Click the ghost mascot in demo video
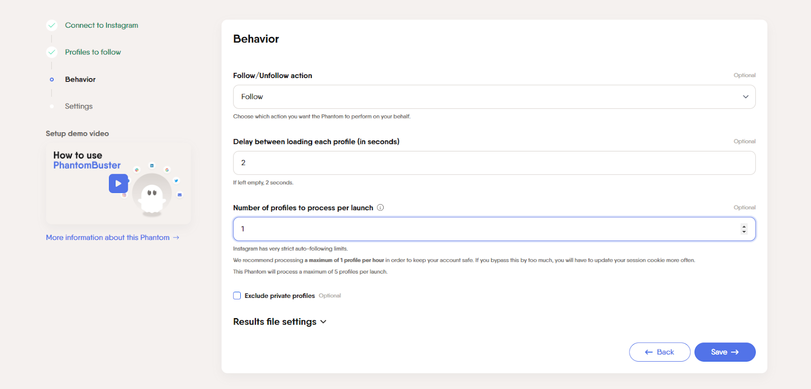The width and height of the screenshot is (811, 389). pyautogui.click(x=152, y=197)
